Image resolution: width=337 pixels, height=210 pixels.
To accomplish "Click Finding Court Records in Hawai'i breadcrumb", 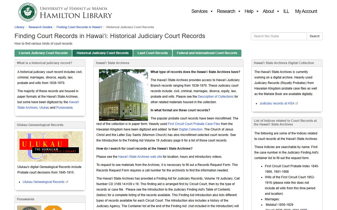I will 79,27.
